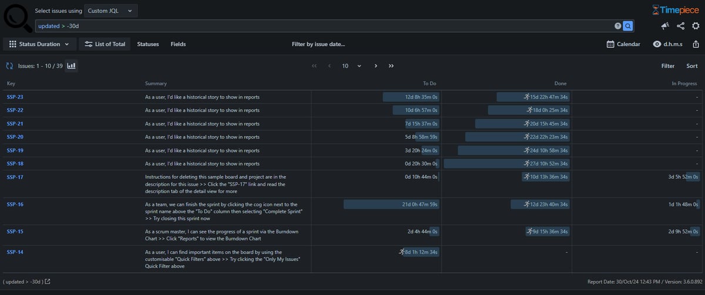Click the Filter by issue date field
Screen dimensions: 705x295
tap(318, 44)
